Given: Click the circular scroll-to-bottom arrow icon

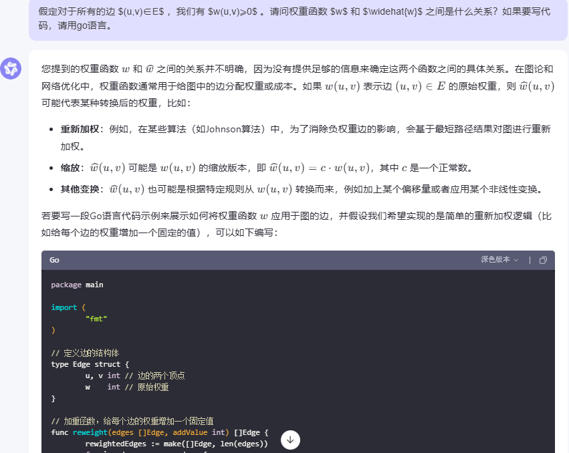Looking at the screenshot, I should pyautogui.click(x=290, y=440).
